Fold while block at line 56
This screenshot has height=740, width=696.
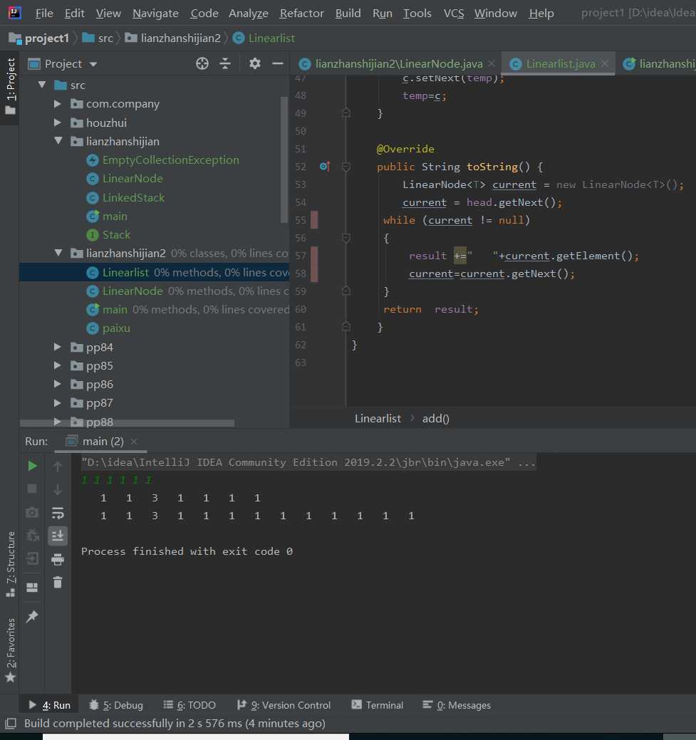coord(346,238)
